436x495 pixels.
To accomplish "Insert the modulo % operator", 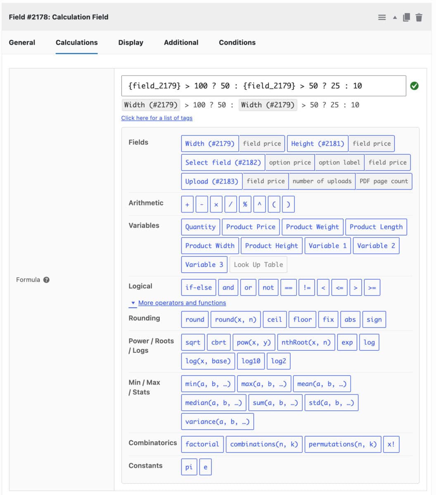I will (x=245, y=205).
